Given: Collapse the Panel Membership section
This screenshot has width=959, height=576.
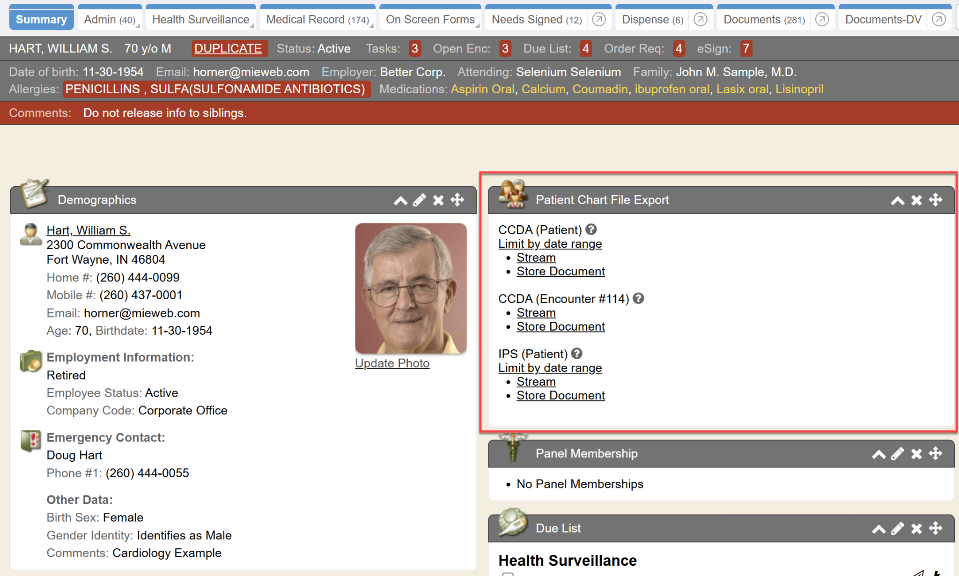Looking at the screenshot, I should [878, 454].
